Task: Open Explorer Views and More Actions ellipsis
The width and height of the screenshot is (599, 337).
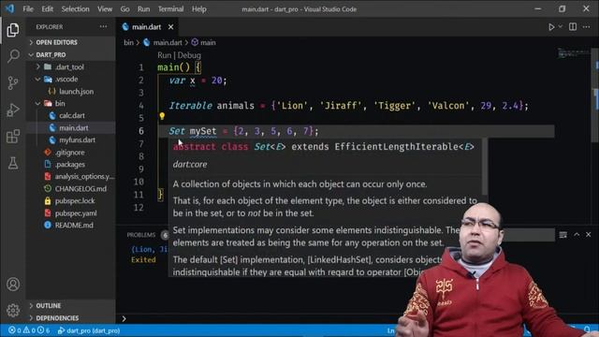Action: click(x=103, y=27)
